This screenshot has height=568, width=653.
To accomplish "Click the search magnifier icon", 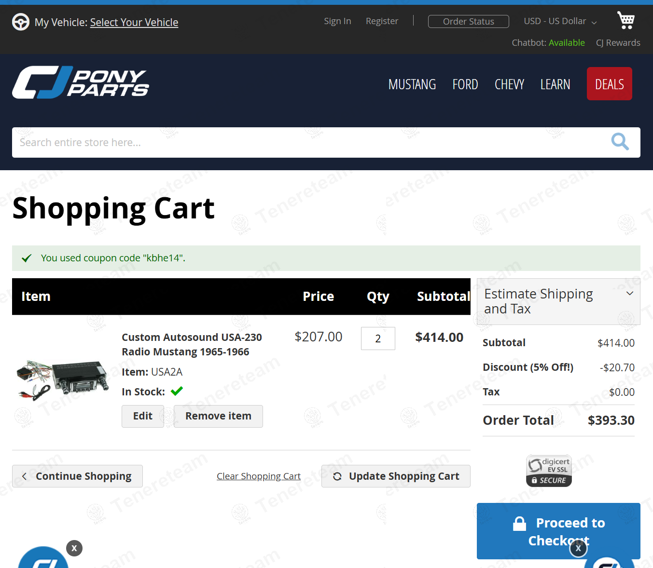I will coord(620,142).
